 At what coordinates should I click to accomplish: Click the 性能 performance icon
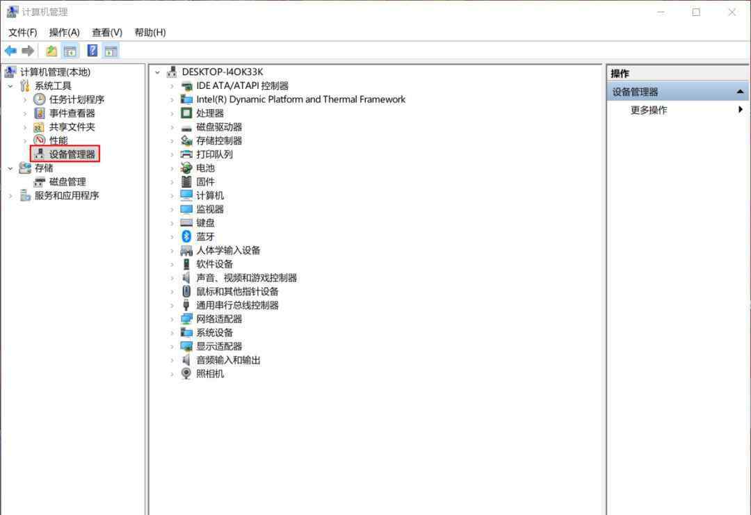tap(39, 140)
